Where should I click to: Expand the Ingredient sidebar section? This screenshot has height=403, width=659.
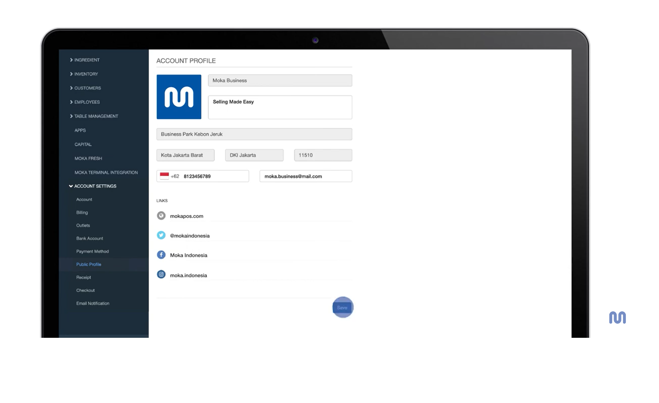[87, 60]
